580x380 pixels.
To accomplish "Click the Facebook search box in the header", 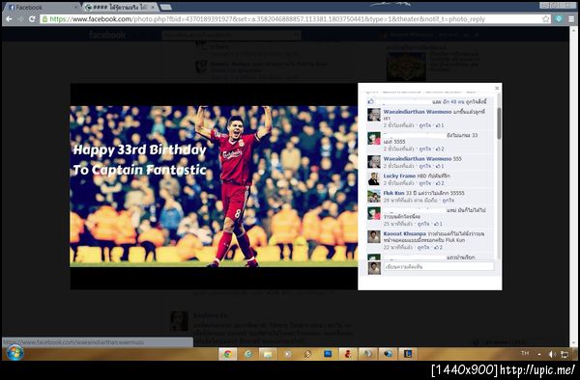I will coord(231,35).
